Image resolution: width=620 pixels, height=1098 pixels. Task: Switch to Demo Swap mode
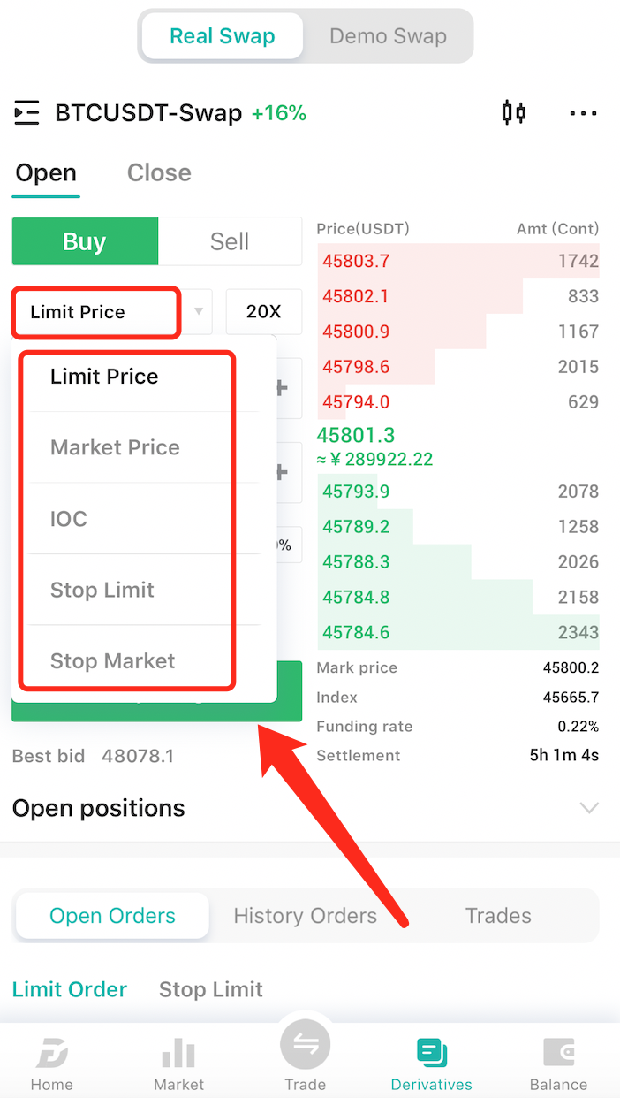388,36
